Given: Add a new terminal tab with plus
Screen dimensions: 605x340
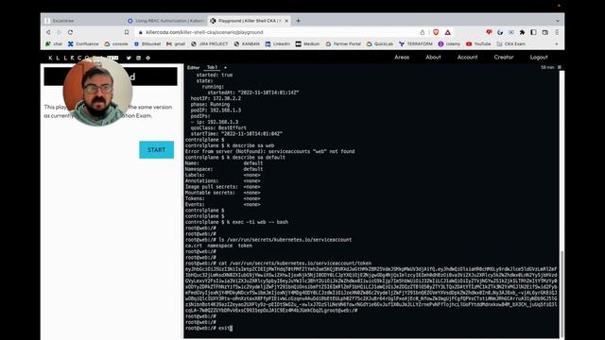Looking at the screenshot, I should [225, 67].
